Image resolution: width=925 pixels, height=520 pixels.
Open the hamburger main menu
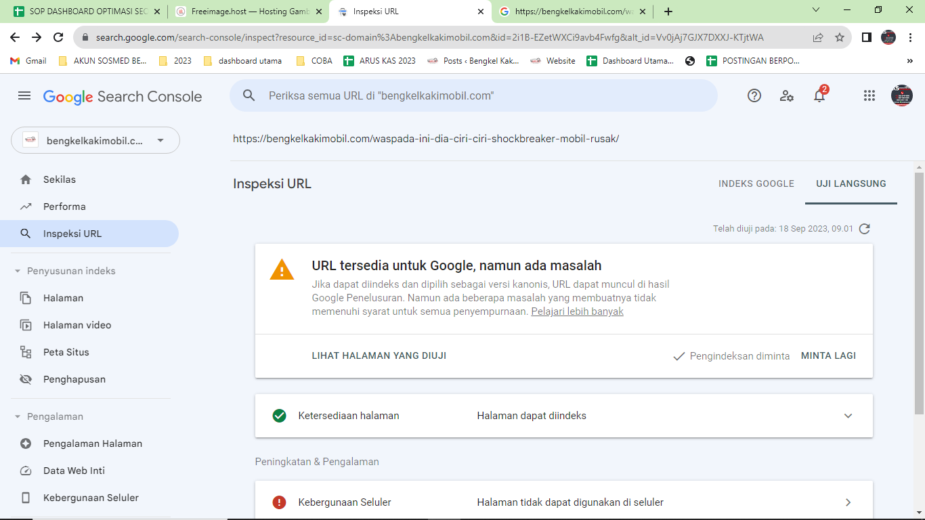pos(24,96)
